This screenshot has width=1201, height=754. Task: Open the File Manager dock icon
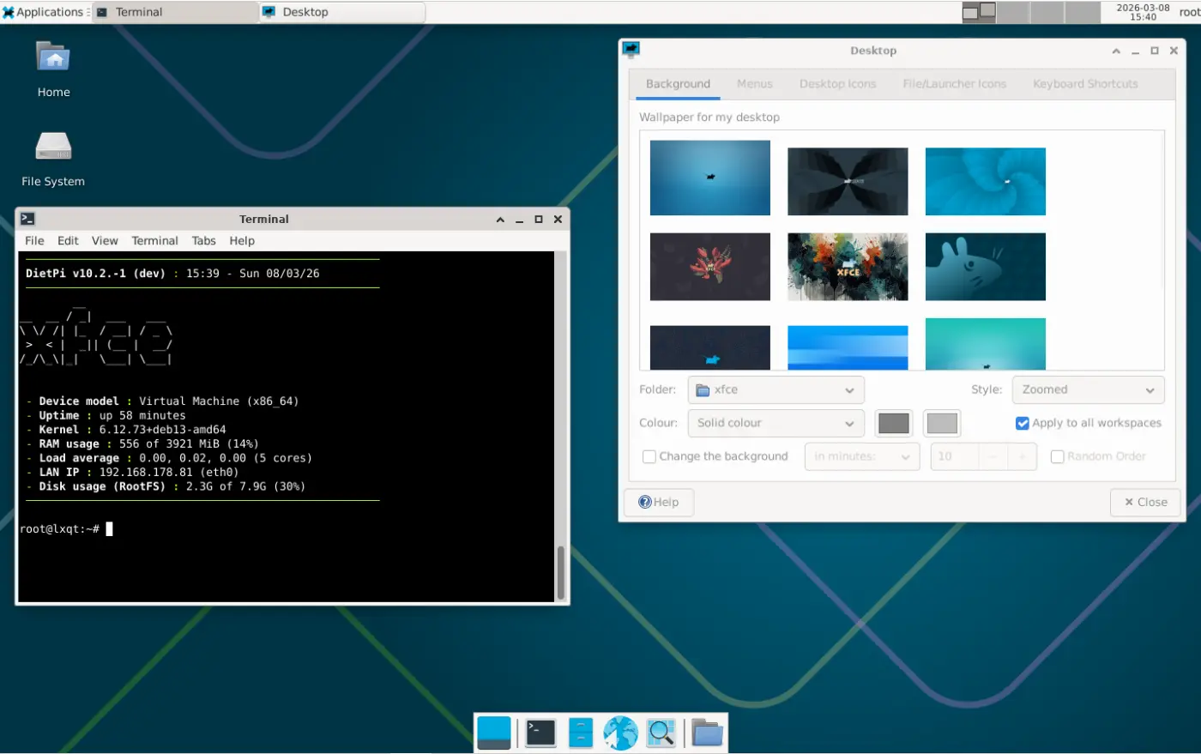(581, 733)
